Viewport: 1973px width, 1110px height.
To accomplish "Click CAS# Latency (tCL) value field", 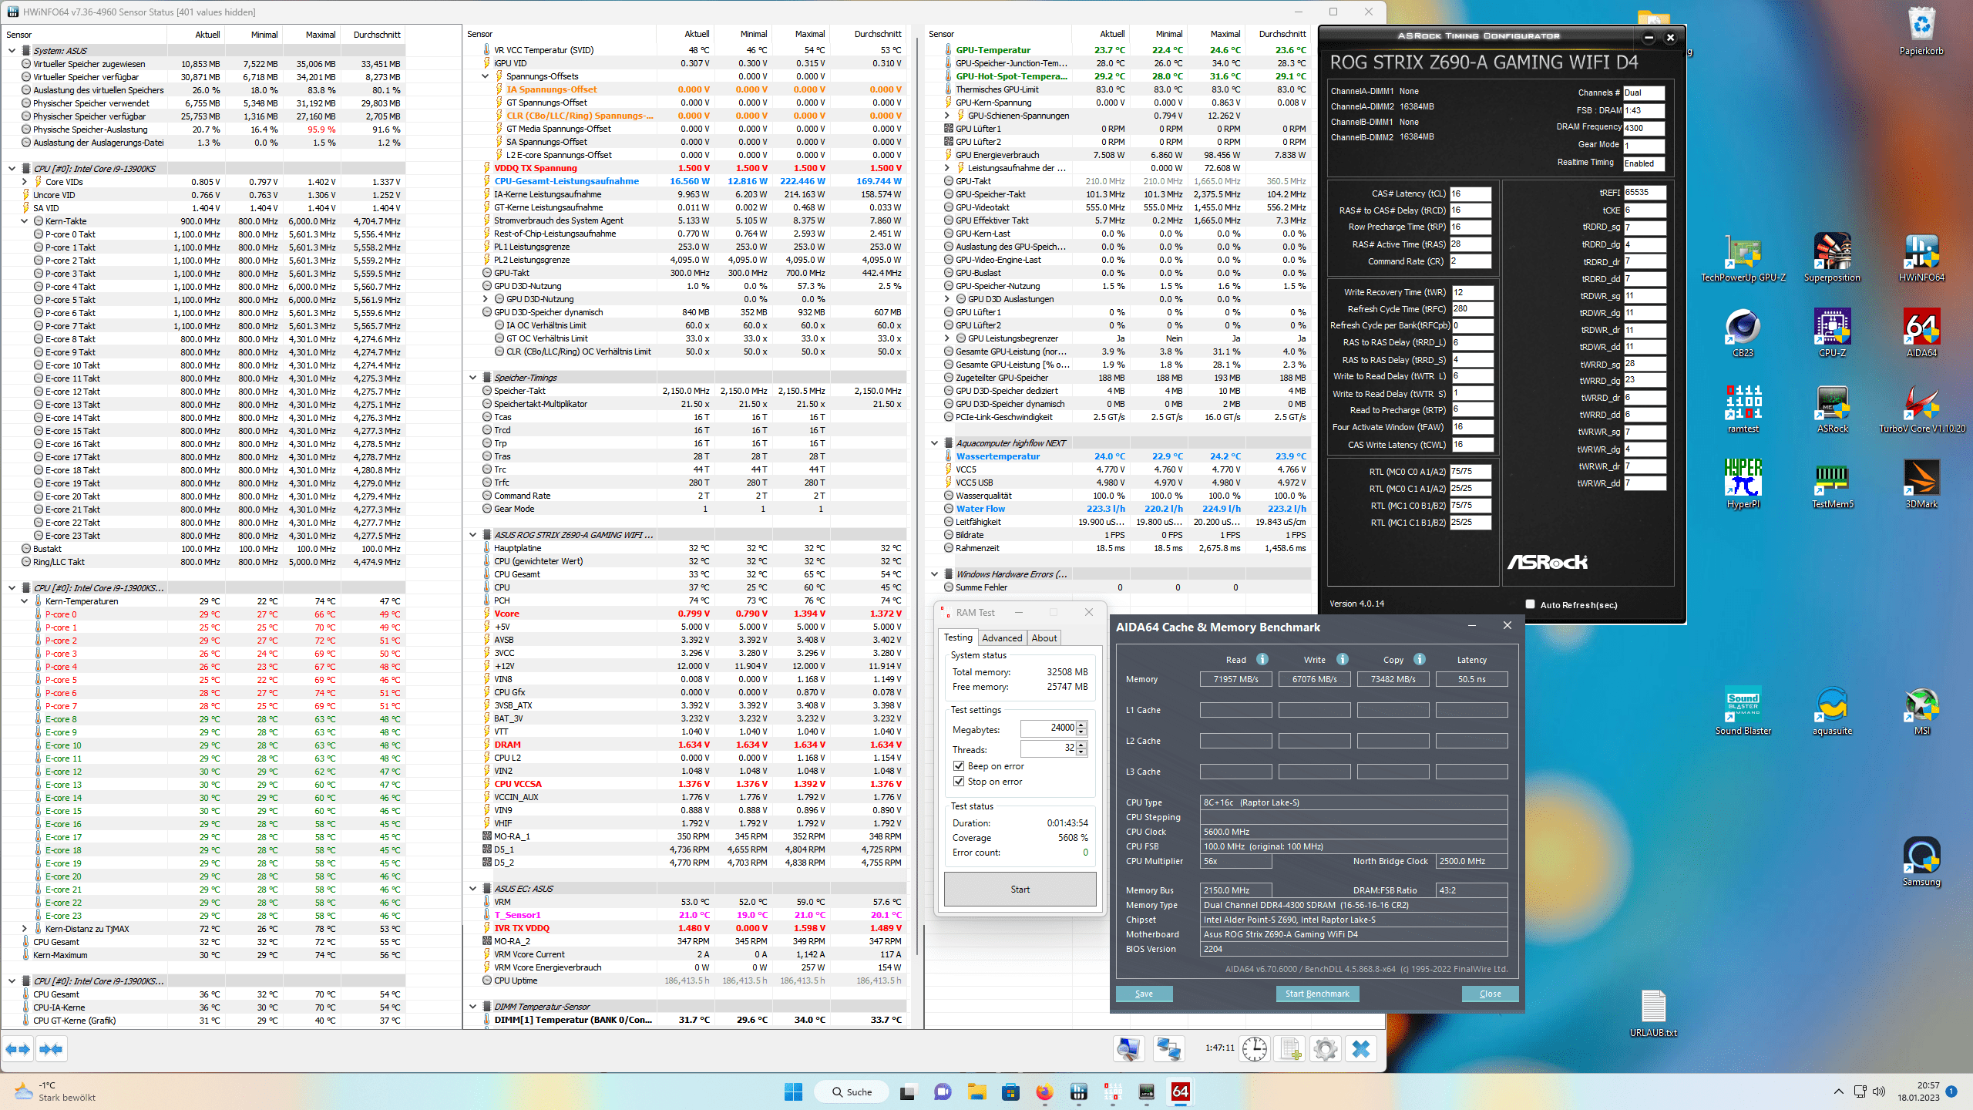I will [1471, 194].
